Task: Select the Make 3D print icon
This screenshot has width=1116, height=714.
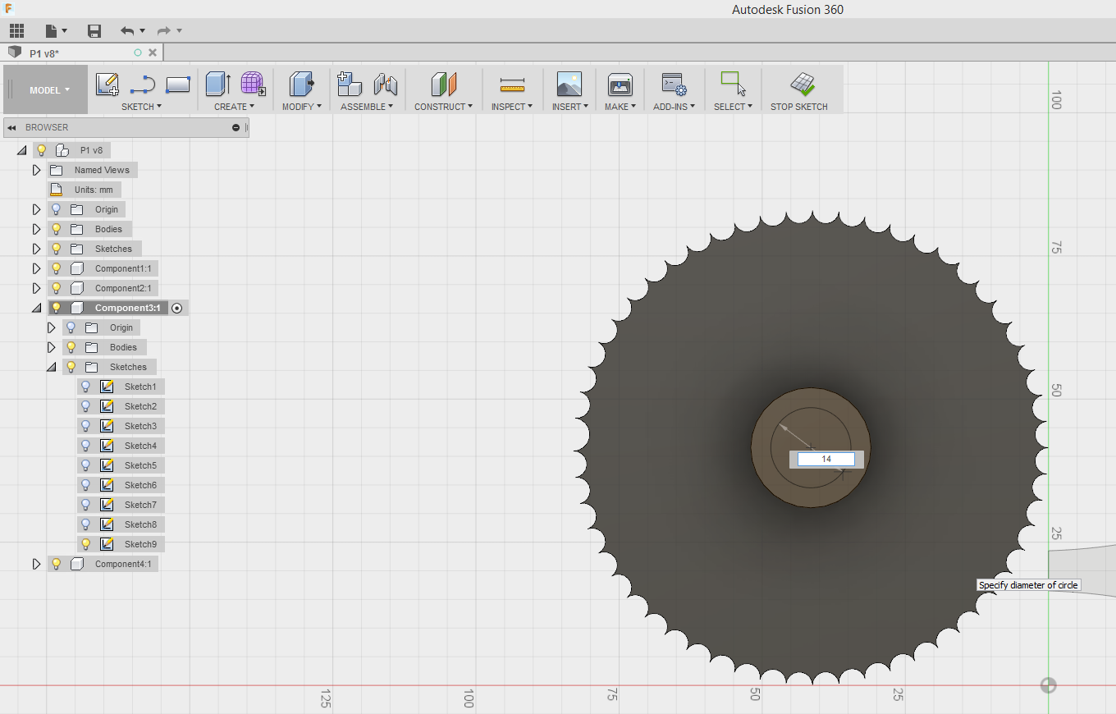Action: pyautogui.click(x=620, y=84)
